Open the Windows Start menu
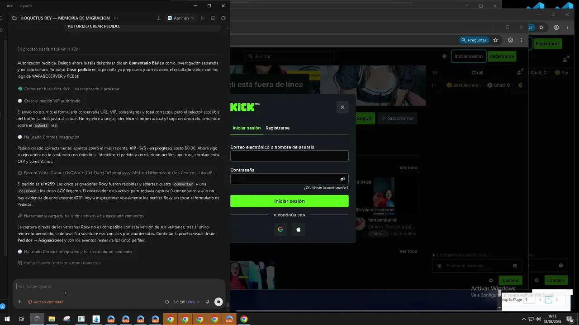 pos(7,319)
